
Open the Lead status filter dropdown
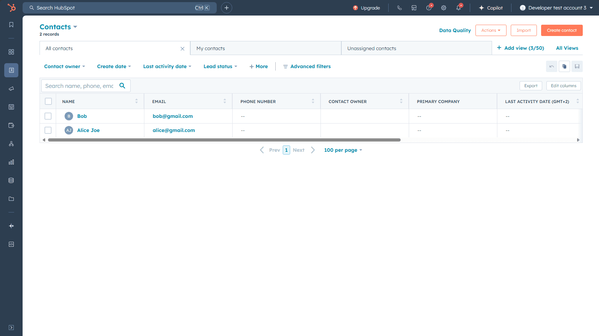coord(220,66)
